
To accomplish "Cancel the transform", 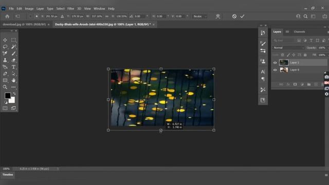I will pos(234,16).
